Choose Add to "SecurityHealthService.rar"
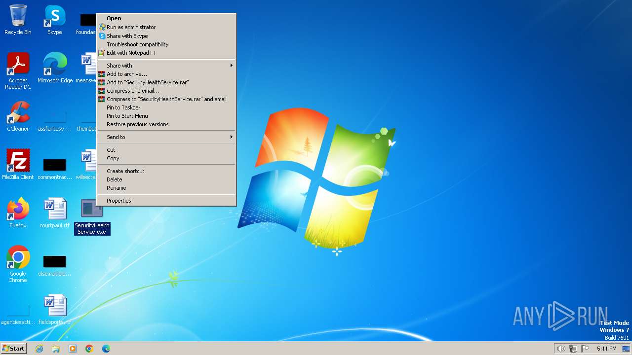This screenshot has height=355, width=632. [x=166, y=82]
